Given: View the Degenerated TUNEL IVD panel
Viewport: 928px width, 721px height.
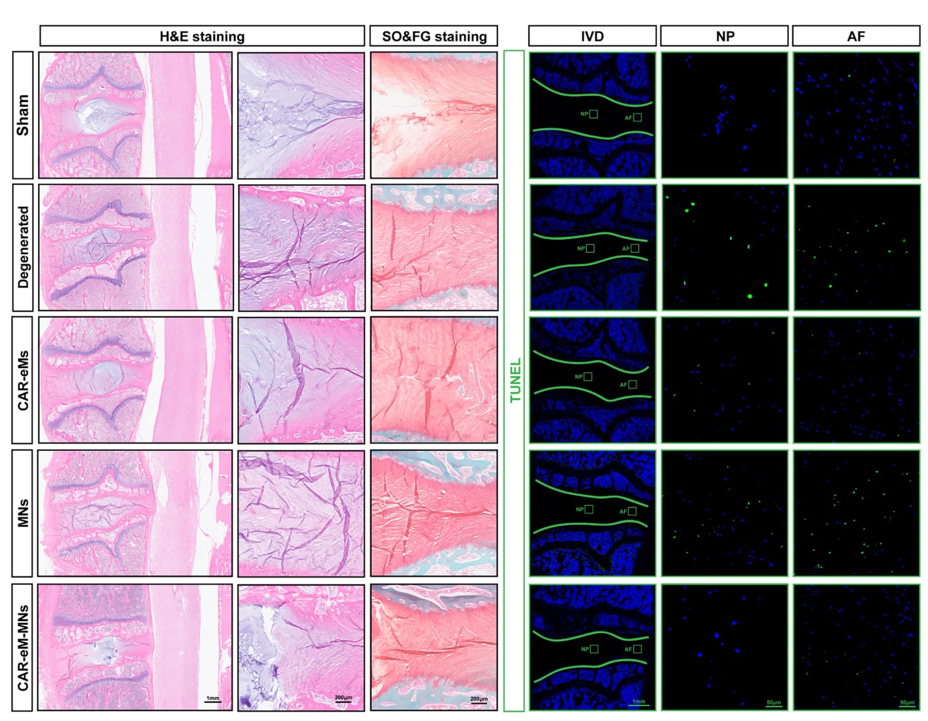Looking at the screenshot, I should click(x=594, y=247).
